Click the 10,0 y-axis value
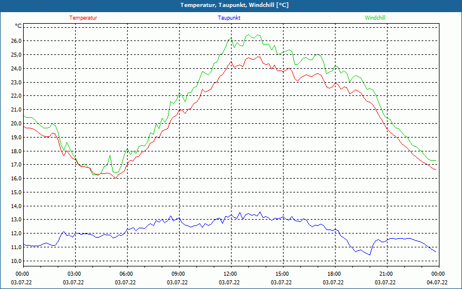This screenshot has height=289, width=462. (17, 261)
